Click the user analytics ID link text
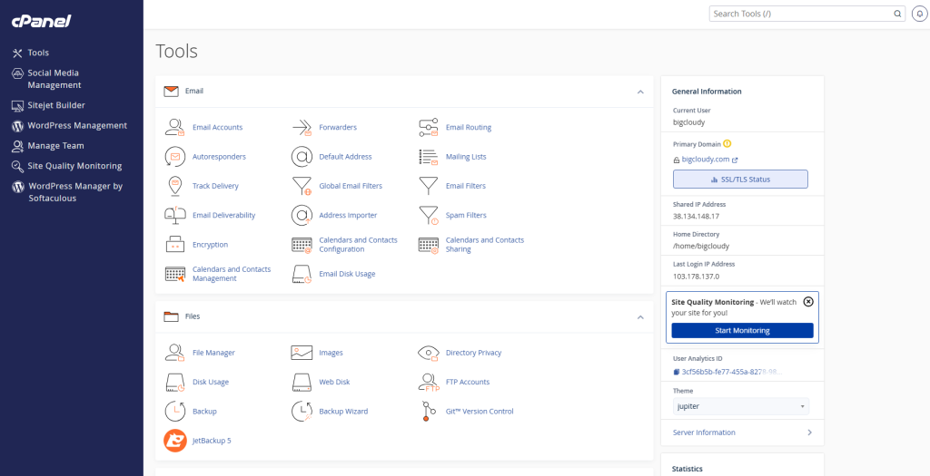Image resolution: width=930 pixels, height=476 pixels. click(732, 373)
